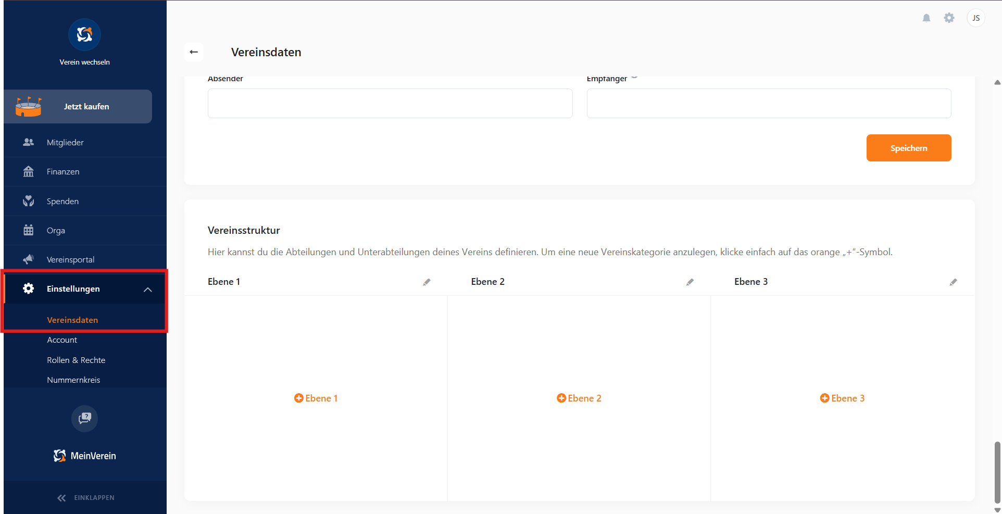Select Rollen & Rechte submenu item
Image resolution: width=1002 pixels, height=514 pixels.
[76, 360]
